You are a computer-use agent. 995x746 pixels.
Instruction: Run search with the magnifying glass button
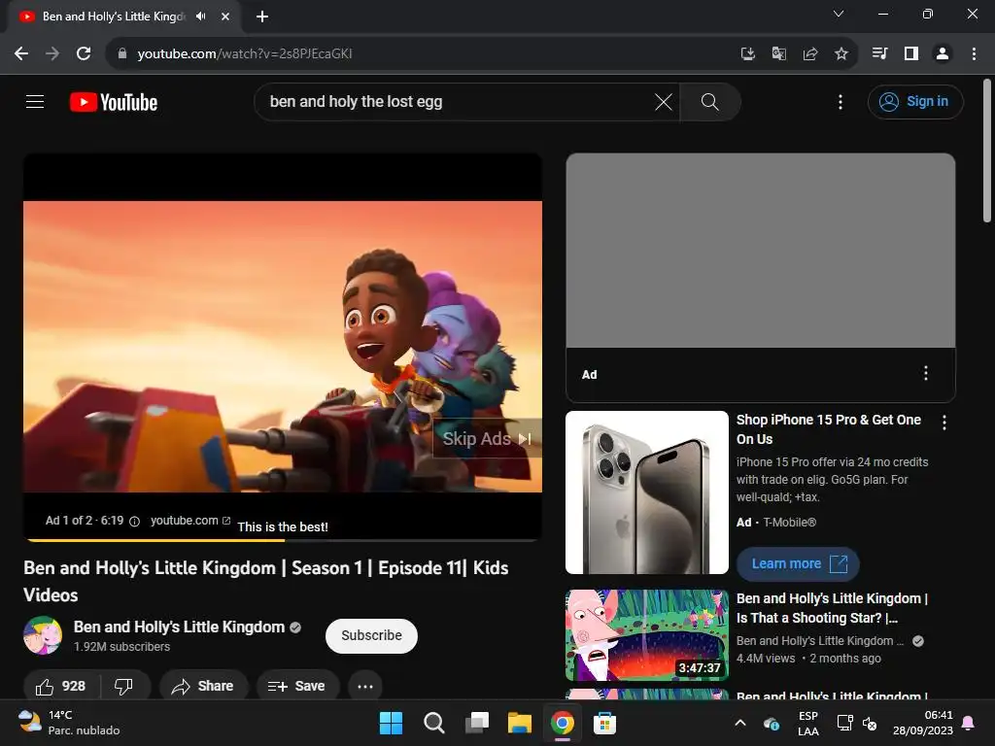tap(710, 101)
